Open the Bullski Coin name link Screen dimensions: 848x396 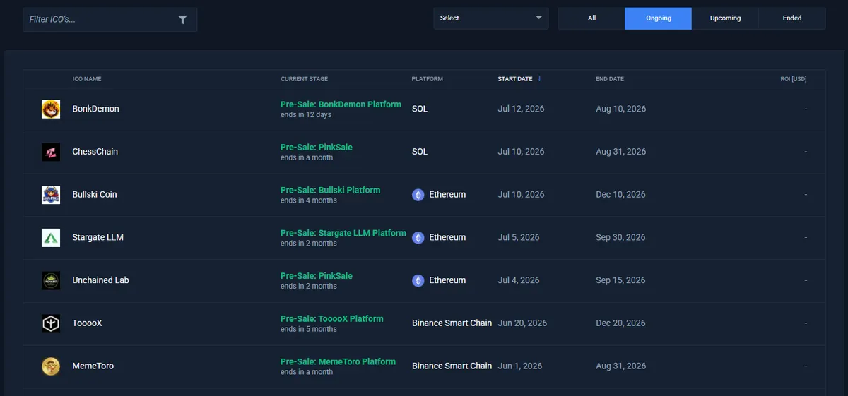click(x=95, y=195)
